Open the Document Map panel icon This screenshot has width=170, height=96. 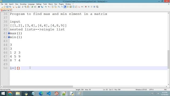(x=70, y=7)
